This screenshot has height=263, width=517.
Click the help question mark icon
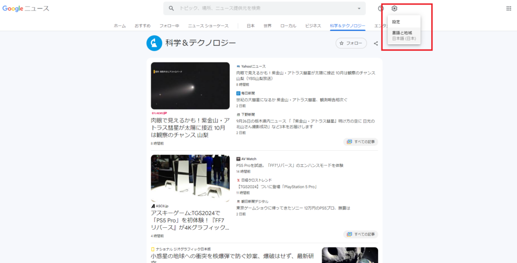coord(381,9)
